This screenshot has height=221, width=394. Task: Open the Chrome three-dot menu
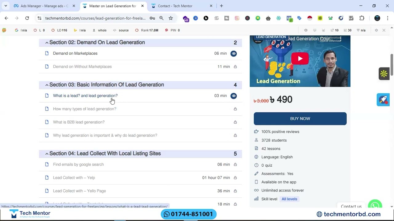[387, 18]
